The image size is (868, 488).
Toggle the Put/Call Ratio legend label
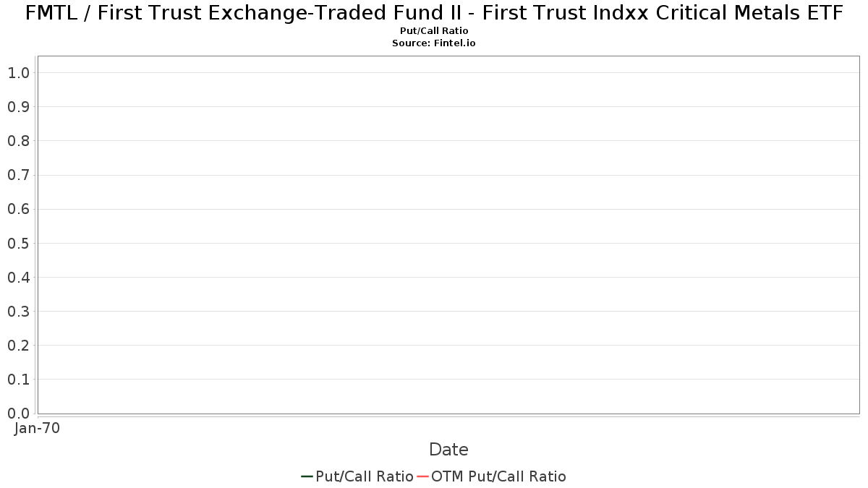pyautogui.click(x=364, y=476)
